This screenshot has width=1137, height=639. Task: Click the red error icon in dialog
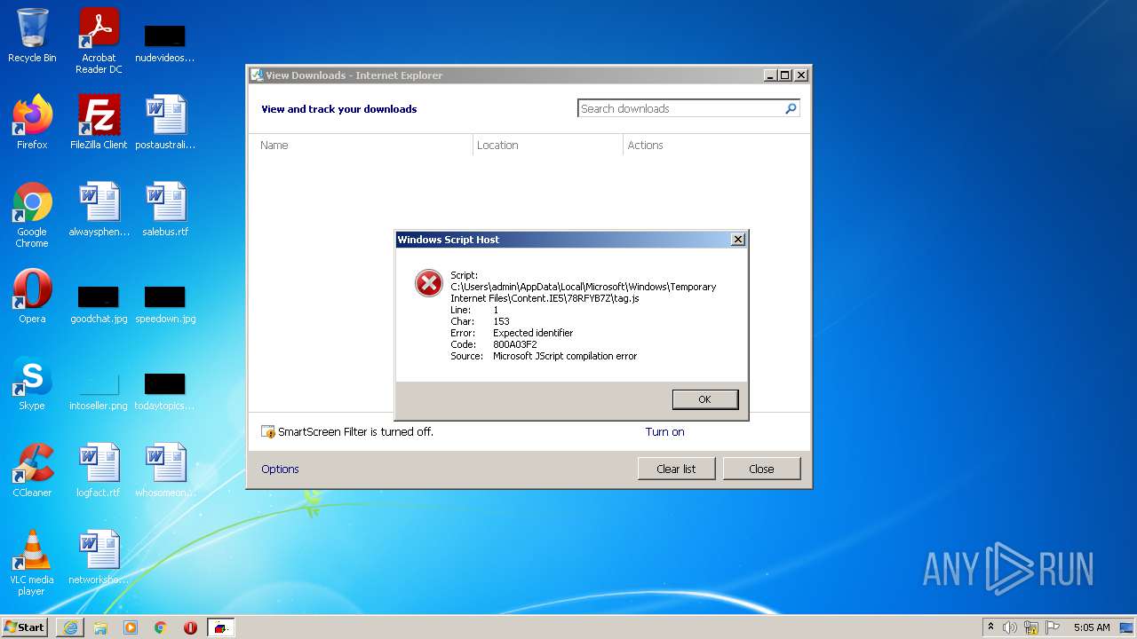coord(429,283)
